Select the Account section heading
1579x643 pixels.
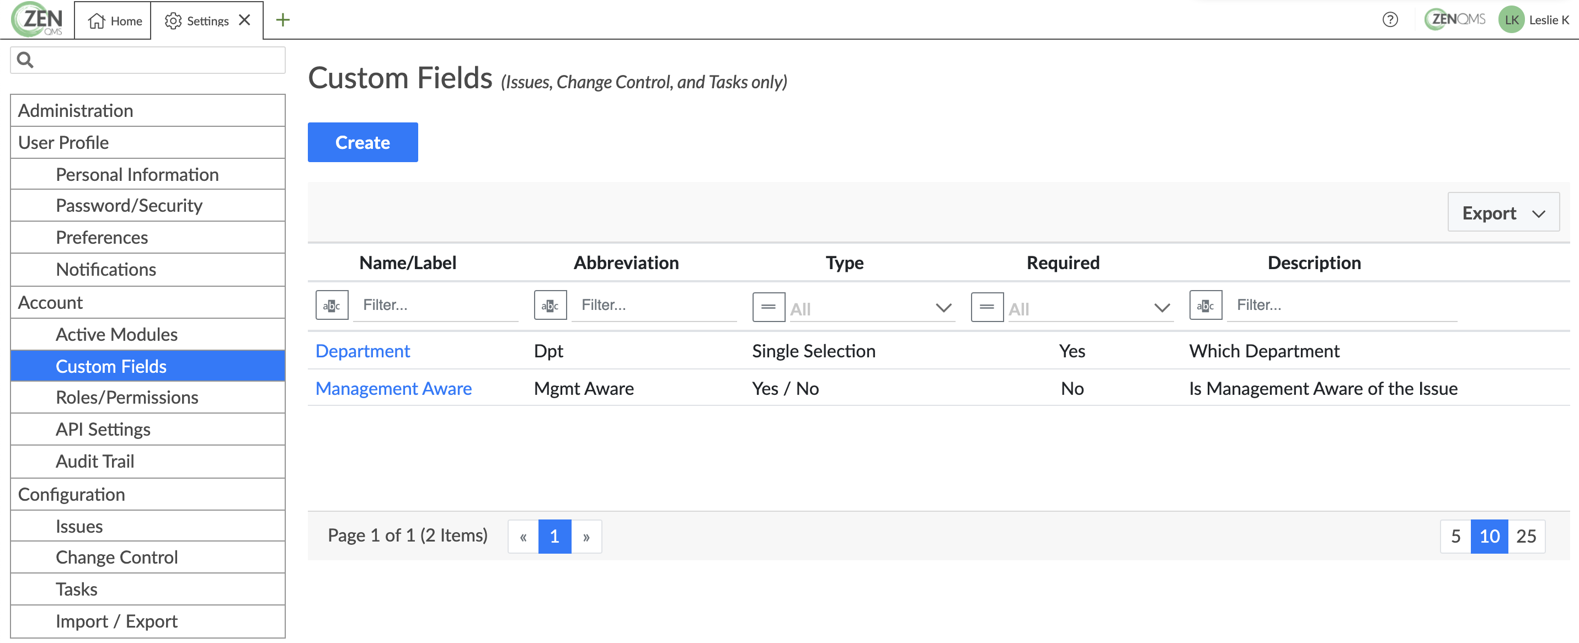(x=148, y=302)
